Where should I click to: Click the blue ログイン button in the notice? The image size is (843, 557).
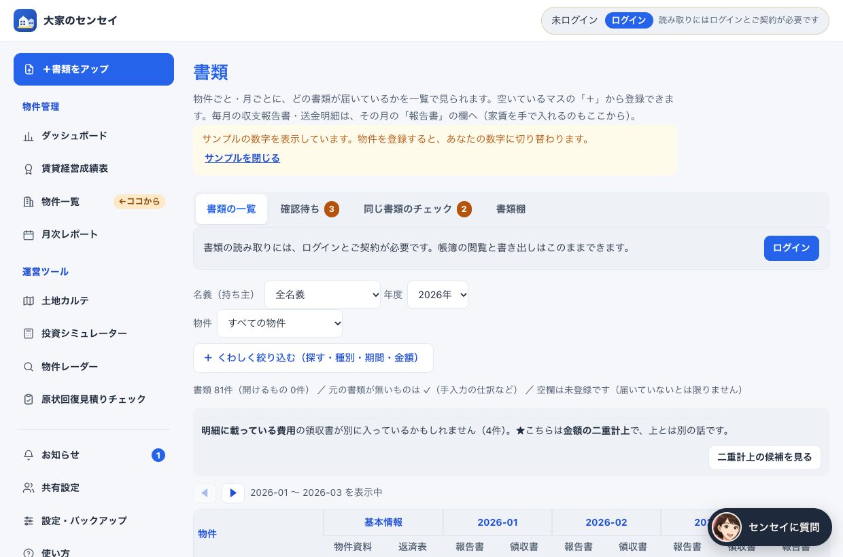pos(791,248)
